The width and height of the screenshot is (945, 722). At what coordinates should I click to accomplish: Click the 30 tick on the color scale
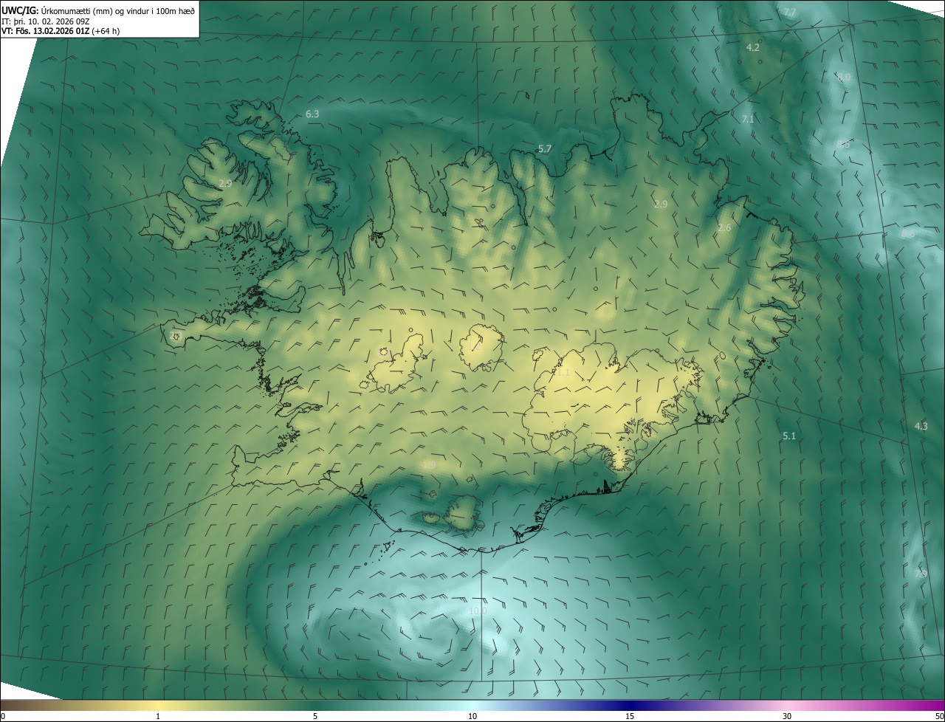coord(787,716)
